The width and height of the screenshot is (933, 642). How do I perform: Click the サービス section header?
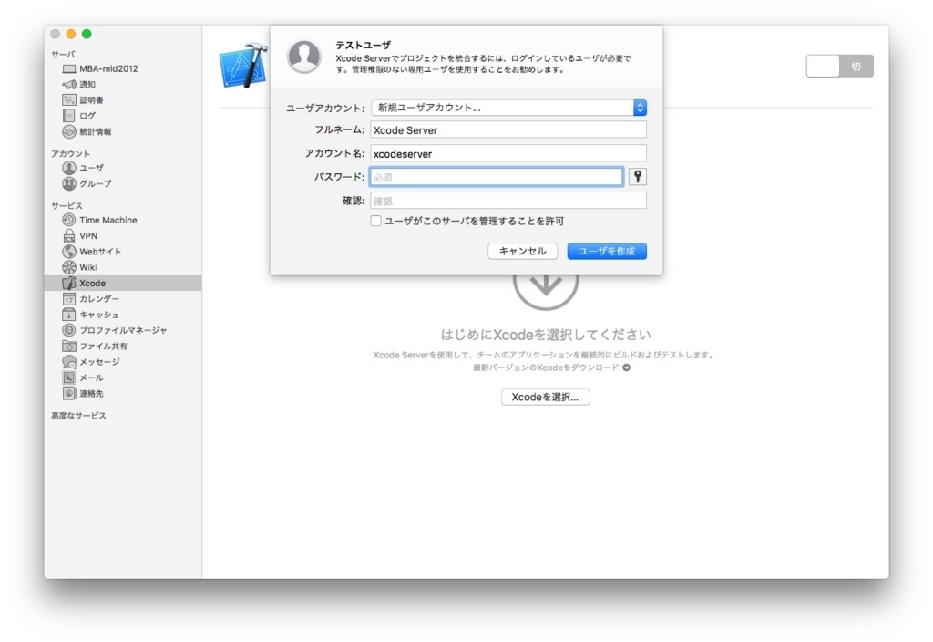click(67, 205)
